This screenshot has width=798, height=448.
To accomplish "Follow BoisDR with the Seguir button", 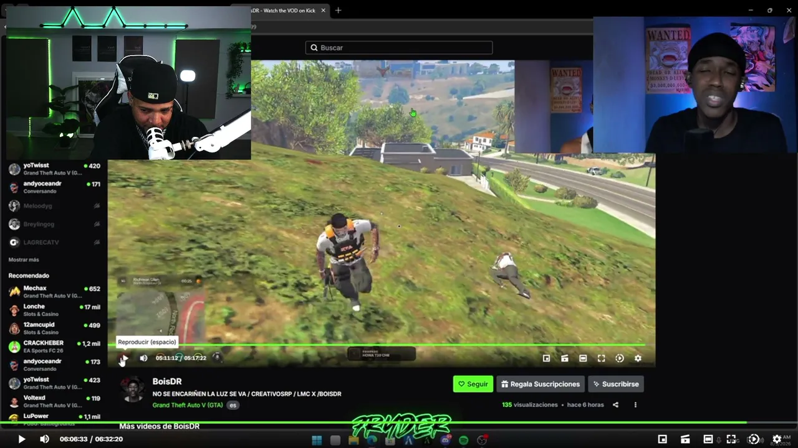I will point(473,384).
